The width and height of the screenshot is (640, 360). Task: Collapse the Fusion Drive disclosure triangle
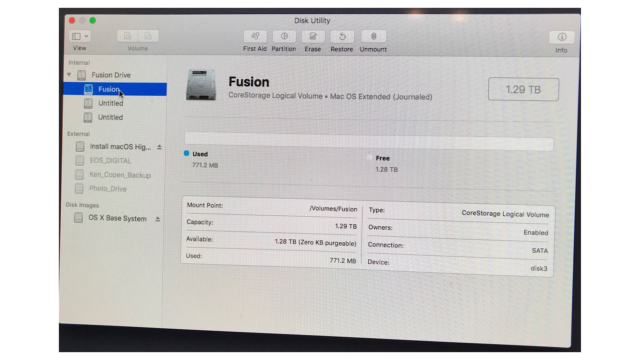coord(69,75)
